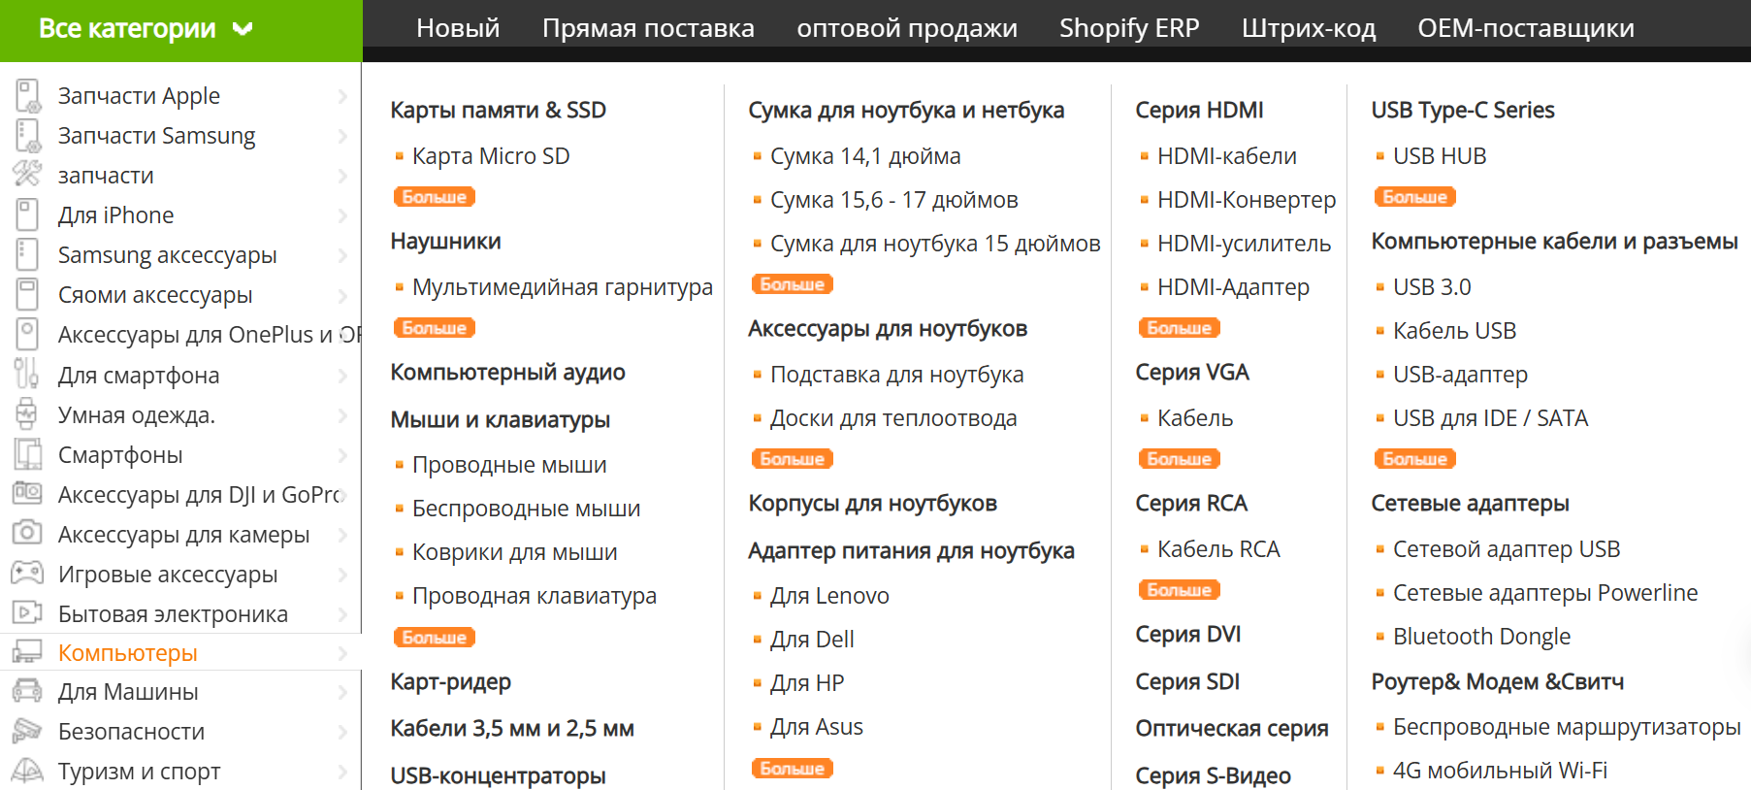Click Больше under Компьютерные кабели и разъемы
Viewport: 1751px width, 790px height.
click(x=1414, y=459)
